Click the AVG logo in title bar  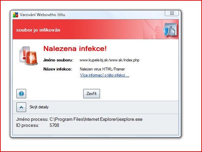pos(15,15)
